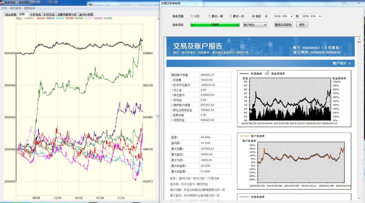Click legend value 4198914 for 组合

coord(29,18)
